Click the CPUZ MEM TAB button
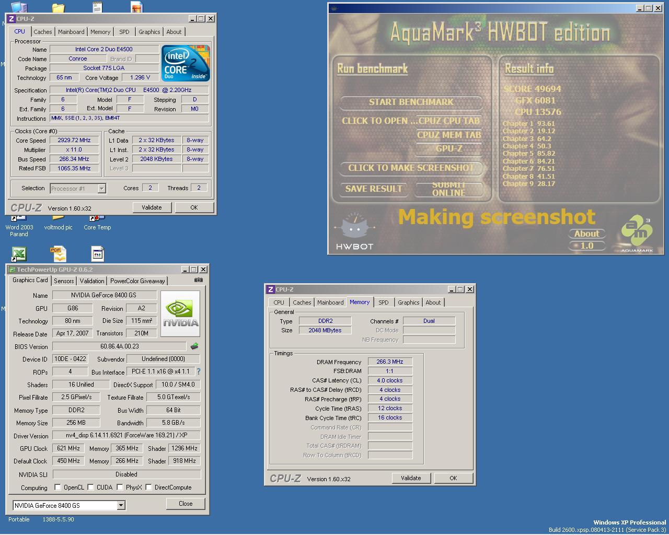 pyautogui.click(x=448, y=135)
